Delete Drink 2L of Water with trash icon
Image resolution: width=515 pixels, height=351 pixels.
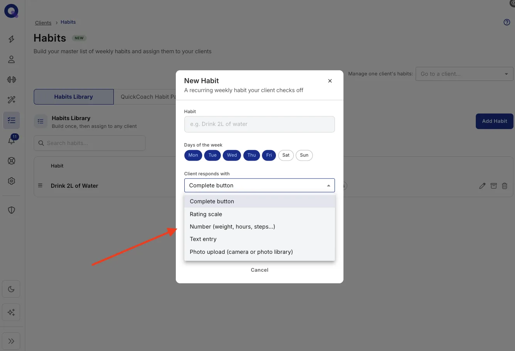(x=505, y=186)
